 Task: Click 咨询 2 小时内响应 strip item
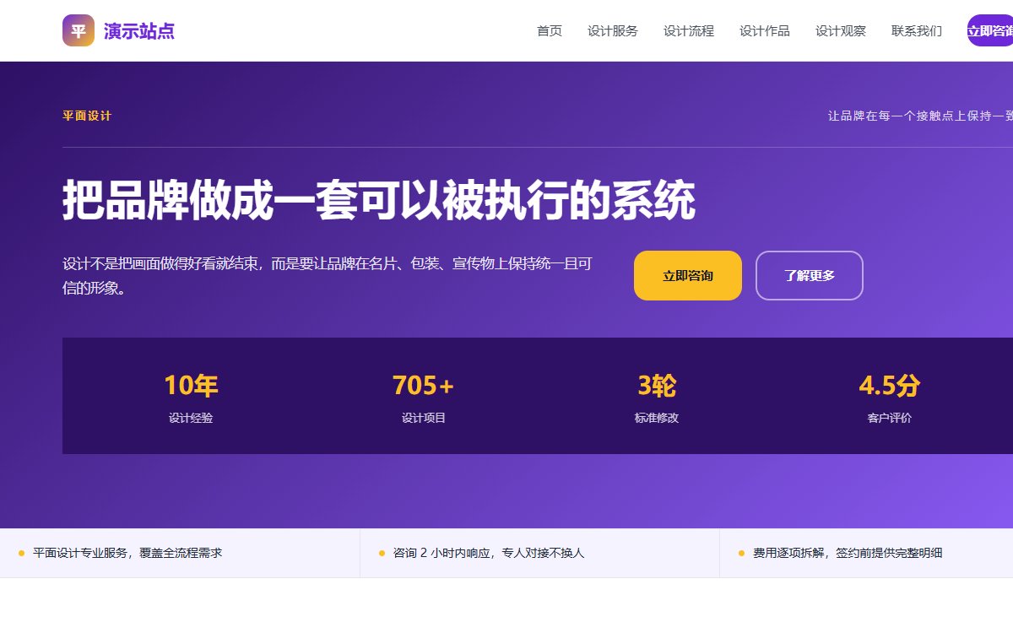click(x=539, y=553)
